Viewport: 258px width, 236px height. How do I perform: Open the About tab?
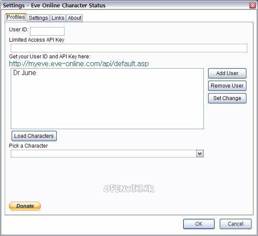click(x=74, y=18)
